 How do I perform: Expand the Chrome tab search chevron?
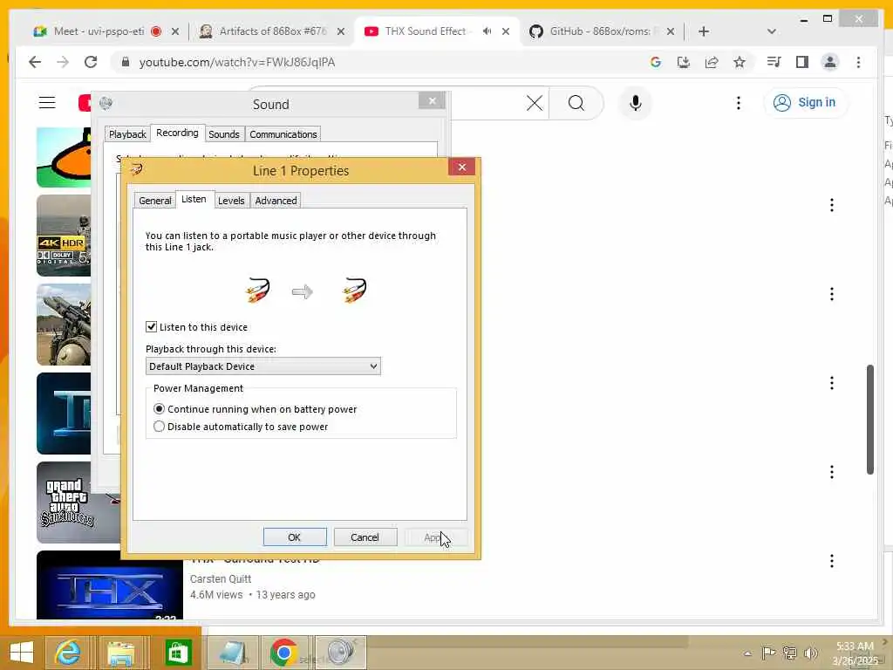(x=771, y=31)
